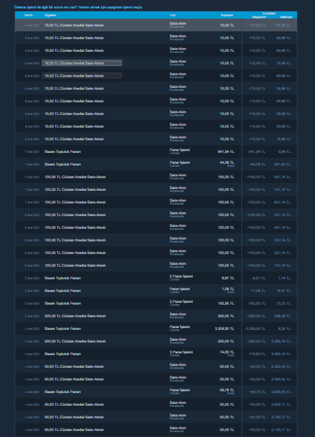Click the Tür column header
The width and height of the screenshot is (315, 437).
click(173, 15)
